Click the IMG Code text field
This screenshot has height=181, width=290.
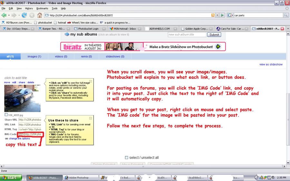(30, 134)
